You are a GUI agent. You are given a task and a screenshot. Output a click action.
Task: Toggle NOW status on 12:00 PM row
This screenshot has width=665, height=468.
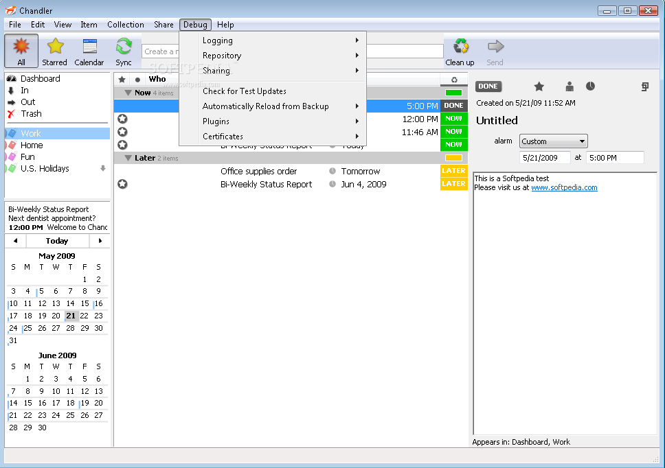tap(454, 119)
